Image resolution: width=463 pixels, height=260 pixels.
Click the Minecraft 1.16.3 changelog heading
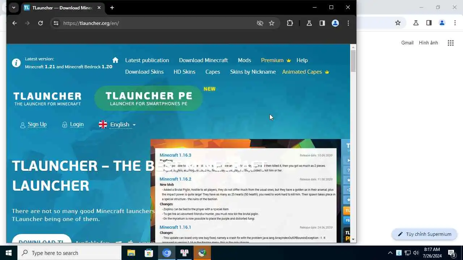[x=175, y=155]
